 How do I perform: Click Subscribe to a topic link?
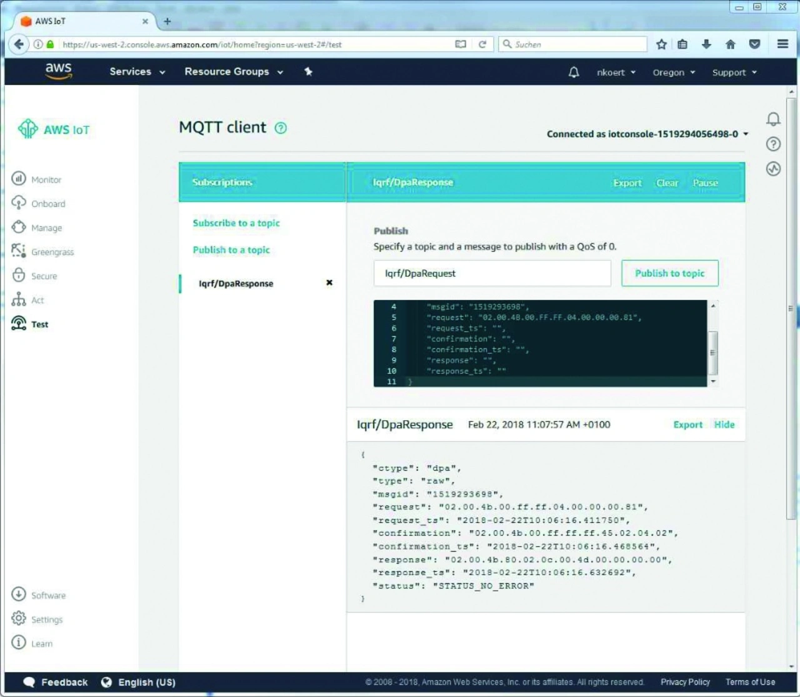[236, 223]
